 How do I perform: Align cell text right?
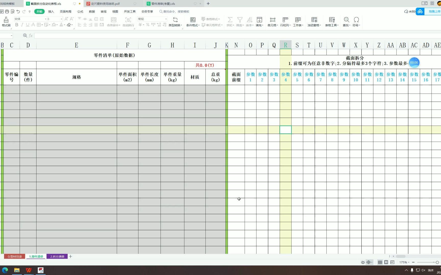point(91,25)
